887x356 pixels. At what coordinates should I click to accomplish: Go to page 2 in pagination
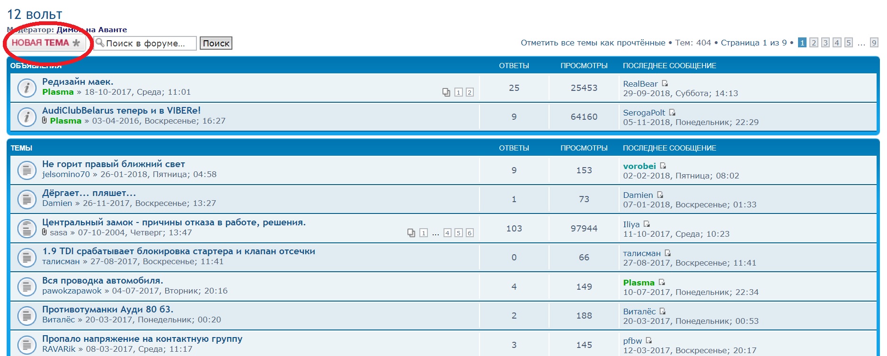[814, 43]
